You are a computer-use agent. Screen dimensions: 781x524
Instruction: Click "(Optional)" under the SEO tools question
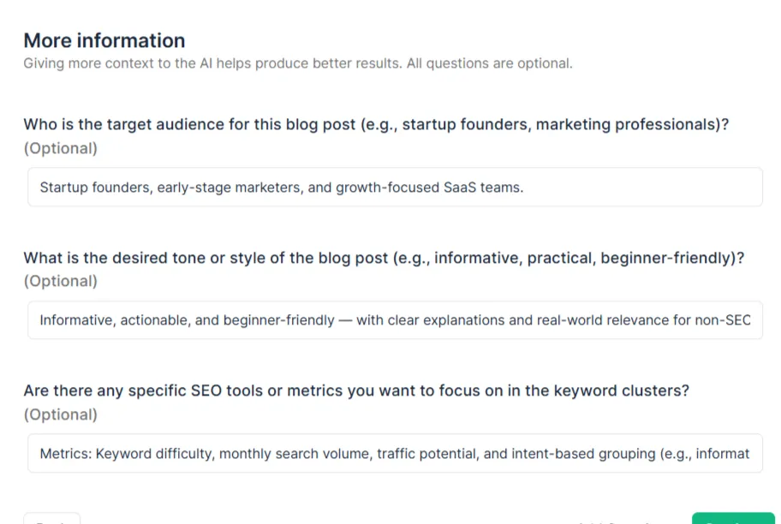click(60, 414)
